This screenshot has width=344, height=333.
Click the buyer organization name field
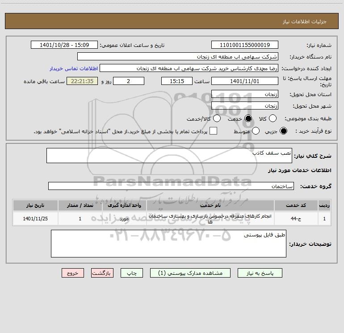(178, 56)
